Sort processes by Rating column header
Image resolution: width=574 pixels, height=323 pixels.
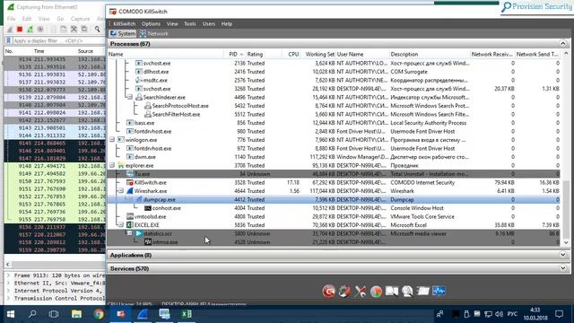point(263,54)
